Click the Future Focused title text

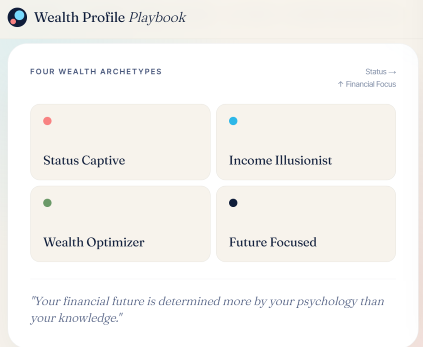(273, 242)
